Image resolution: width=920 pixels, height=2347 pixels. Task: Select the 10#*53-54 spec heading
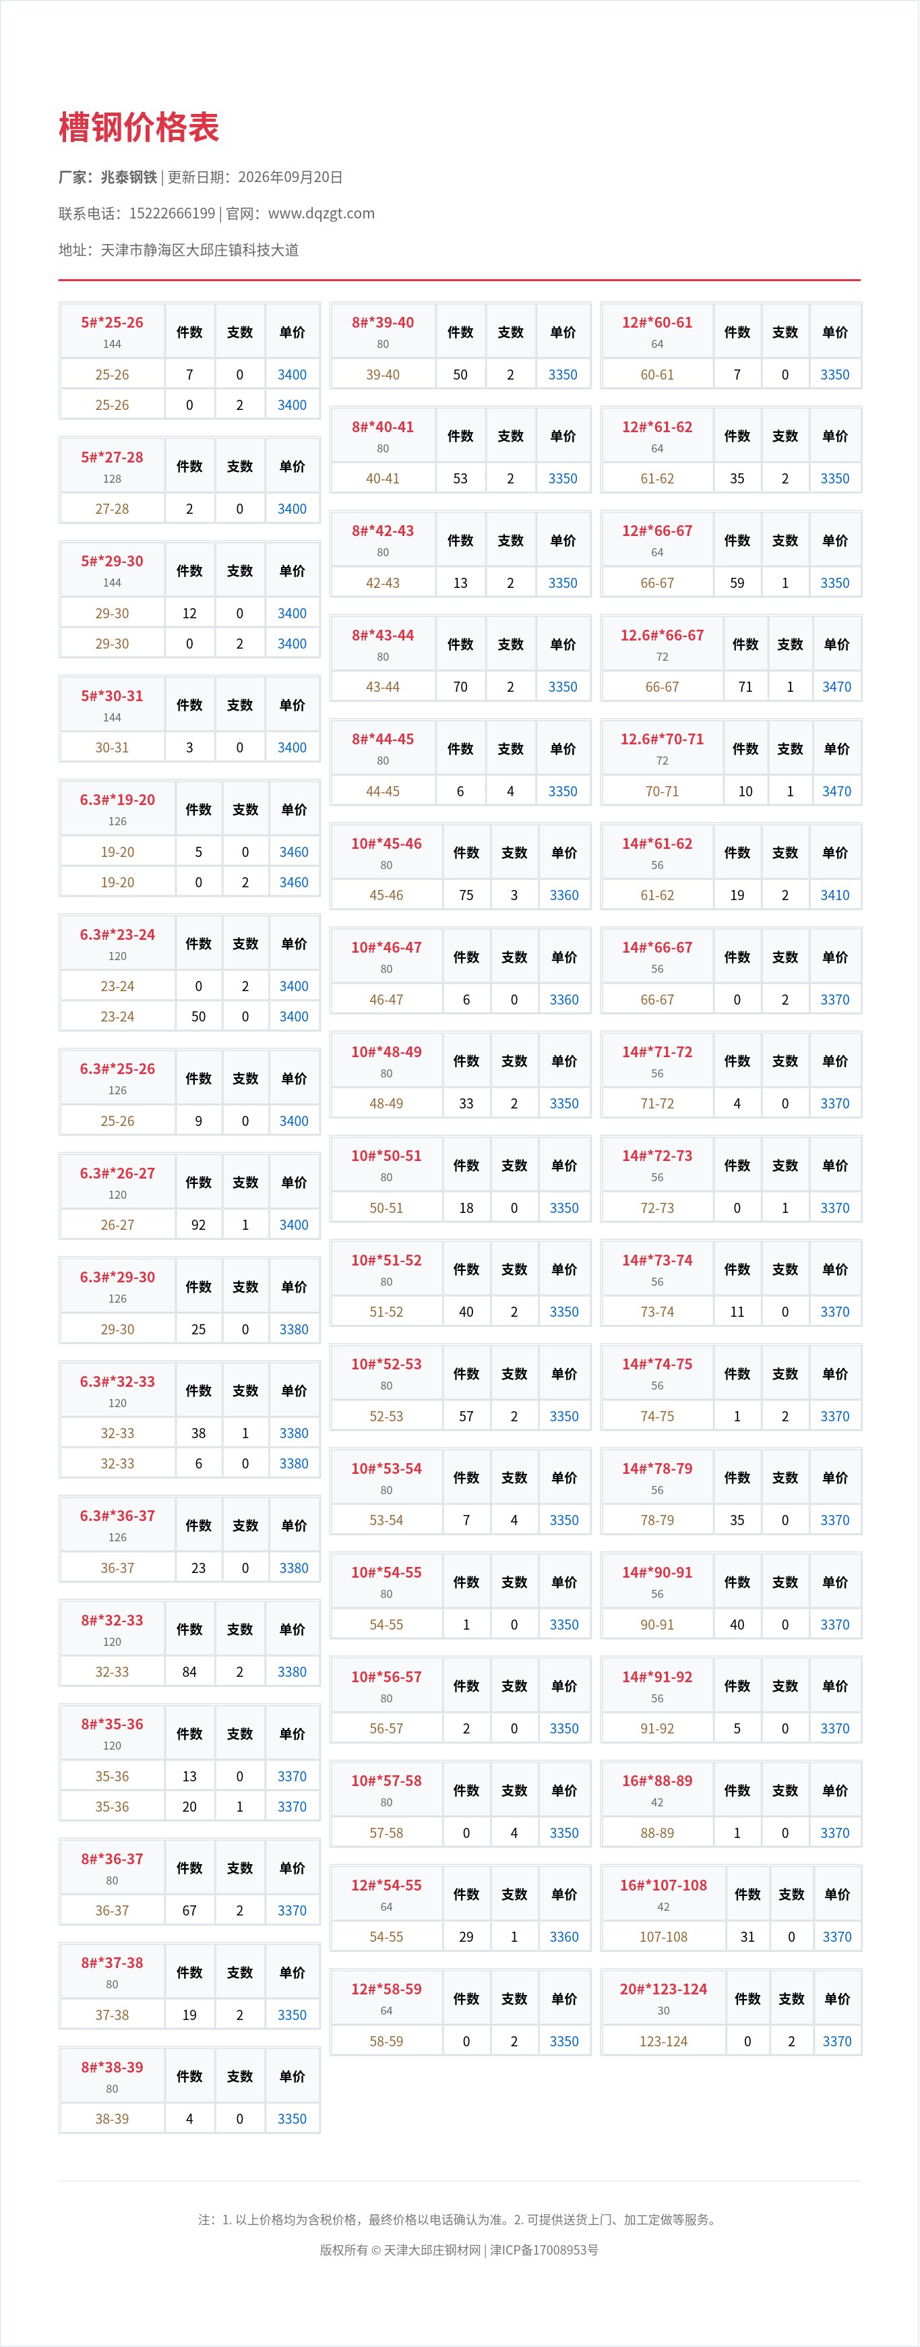386,1468
